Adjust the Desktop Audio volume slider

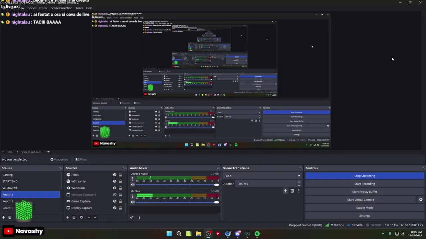pyautogui.click(x=177, y=185)
